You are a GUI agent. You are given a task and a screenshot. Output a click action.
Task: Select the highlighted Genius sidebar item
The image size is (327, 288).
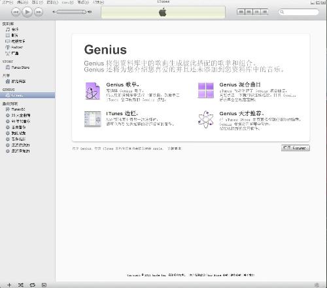(x=27, y=96)
